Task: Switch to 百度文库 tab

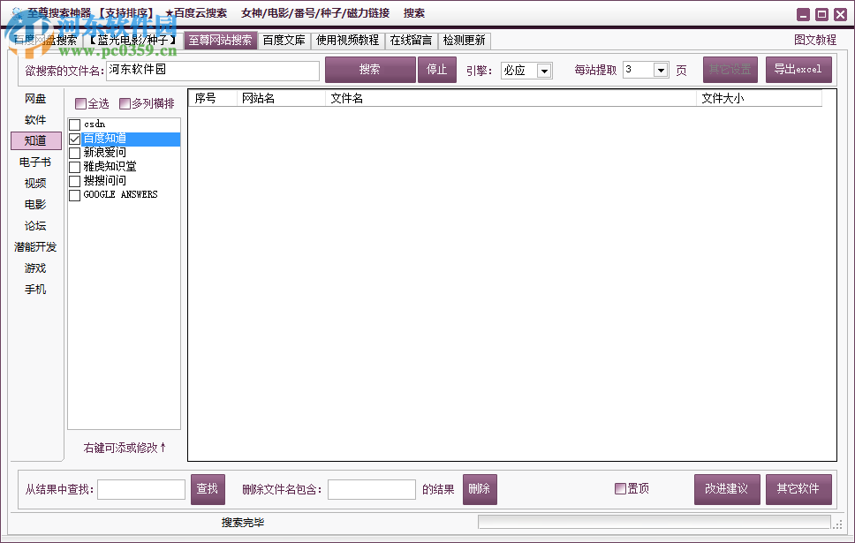Action: click(284, 41)
